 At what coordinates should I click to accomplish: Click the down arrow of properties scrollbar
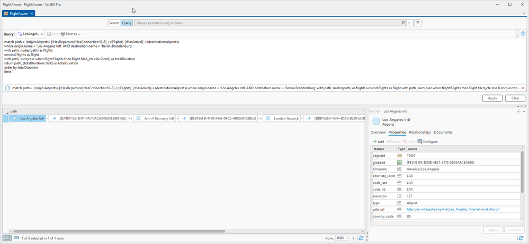pos(523,218)
